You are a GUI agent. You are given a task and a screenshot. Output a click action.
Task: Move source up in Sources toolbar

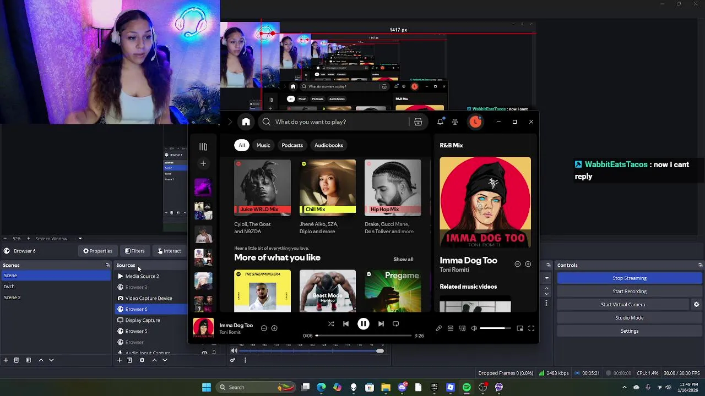(154, 360)
